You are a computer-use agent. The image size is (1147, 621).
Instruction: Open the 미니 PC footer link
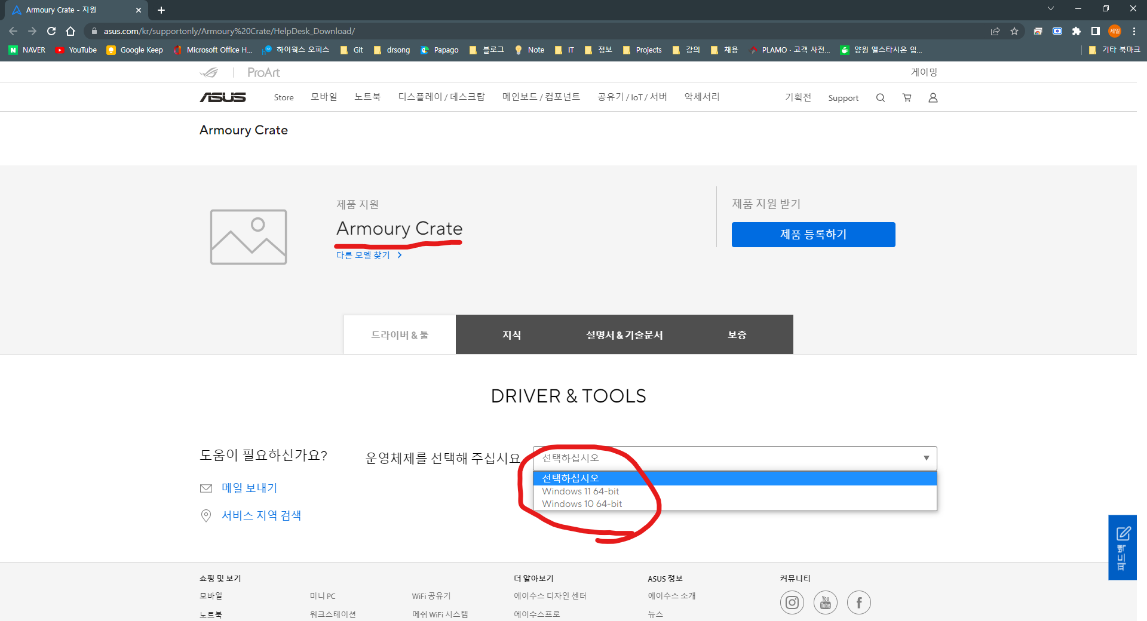(x=323, y=596)
